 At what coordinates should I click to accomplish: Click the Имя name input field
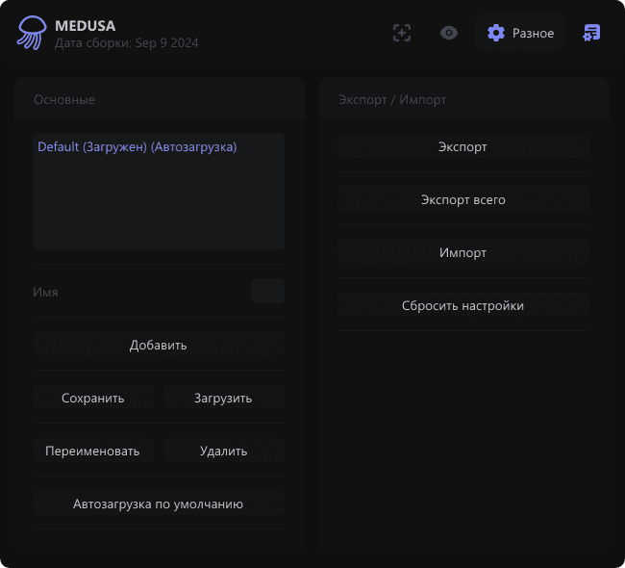[266, 291]
